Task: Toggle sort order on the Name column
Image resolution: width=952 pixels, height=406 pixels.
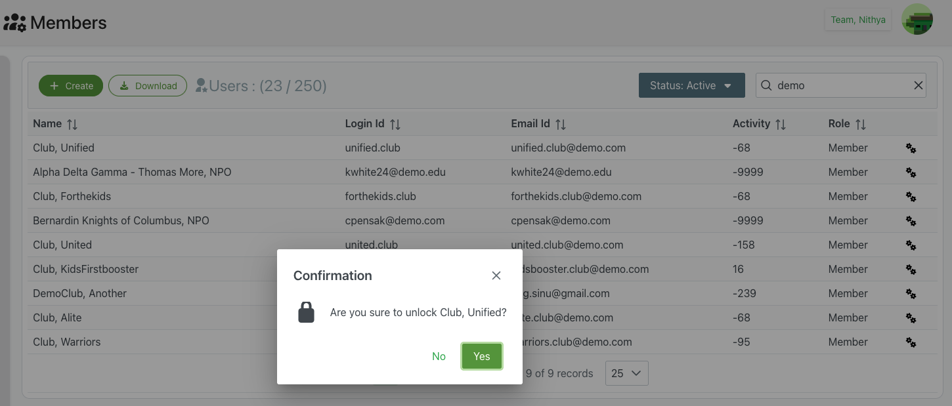Action: (x=71, y=123)
